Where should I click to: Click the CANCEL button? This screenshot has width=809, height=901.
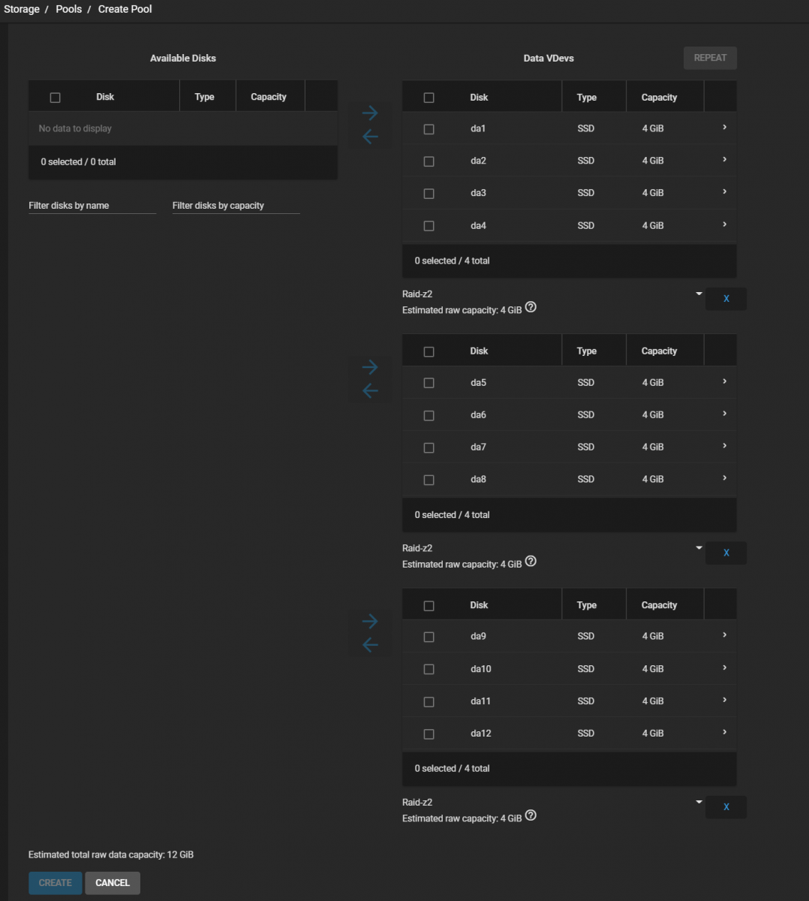coord(113,883)
